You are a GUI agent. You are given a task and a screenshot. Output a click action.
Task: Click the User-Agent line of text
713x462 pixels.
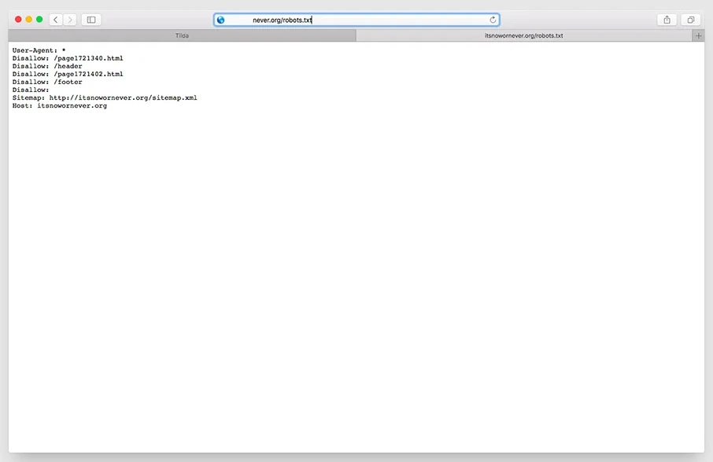39,50
